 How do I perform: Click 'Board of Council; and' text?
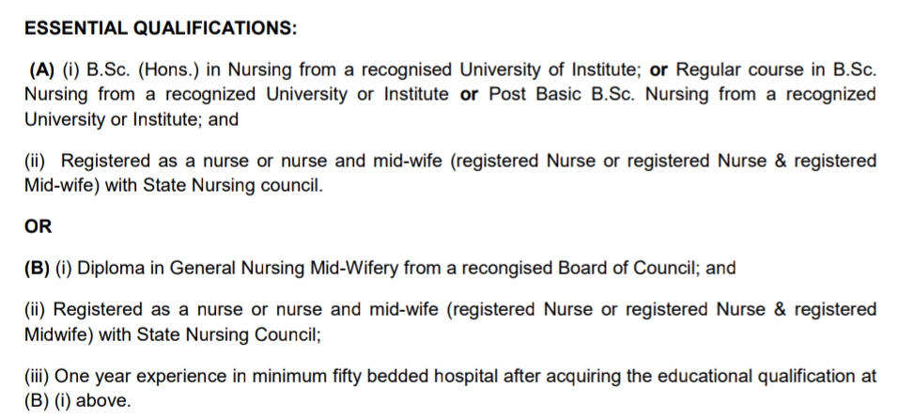(647, 268)
